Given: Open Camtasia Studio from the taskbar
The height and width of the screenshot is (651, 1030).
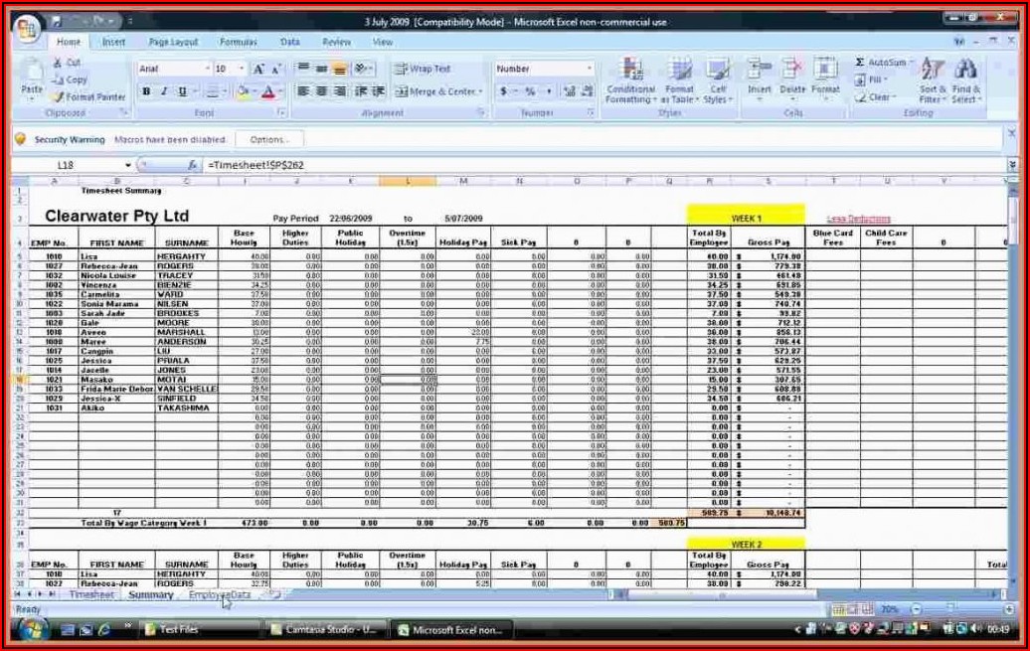Looking at the screenshot, I should point(326,629).
